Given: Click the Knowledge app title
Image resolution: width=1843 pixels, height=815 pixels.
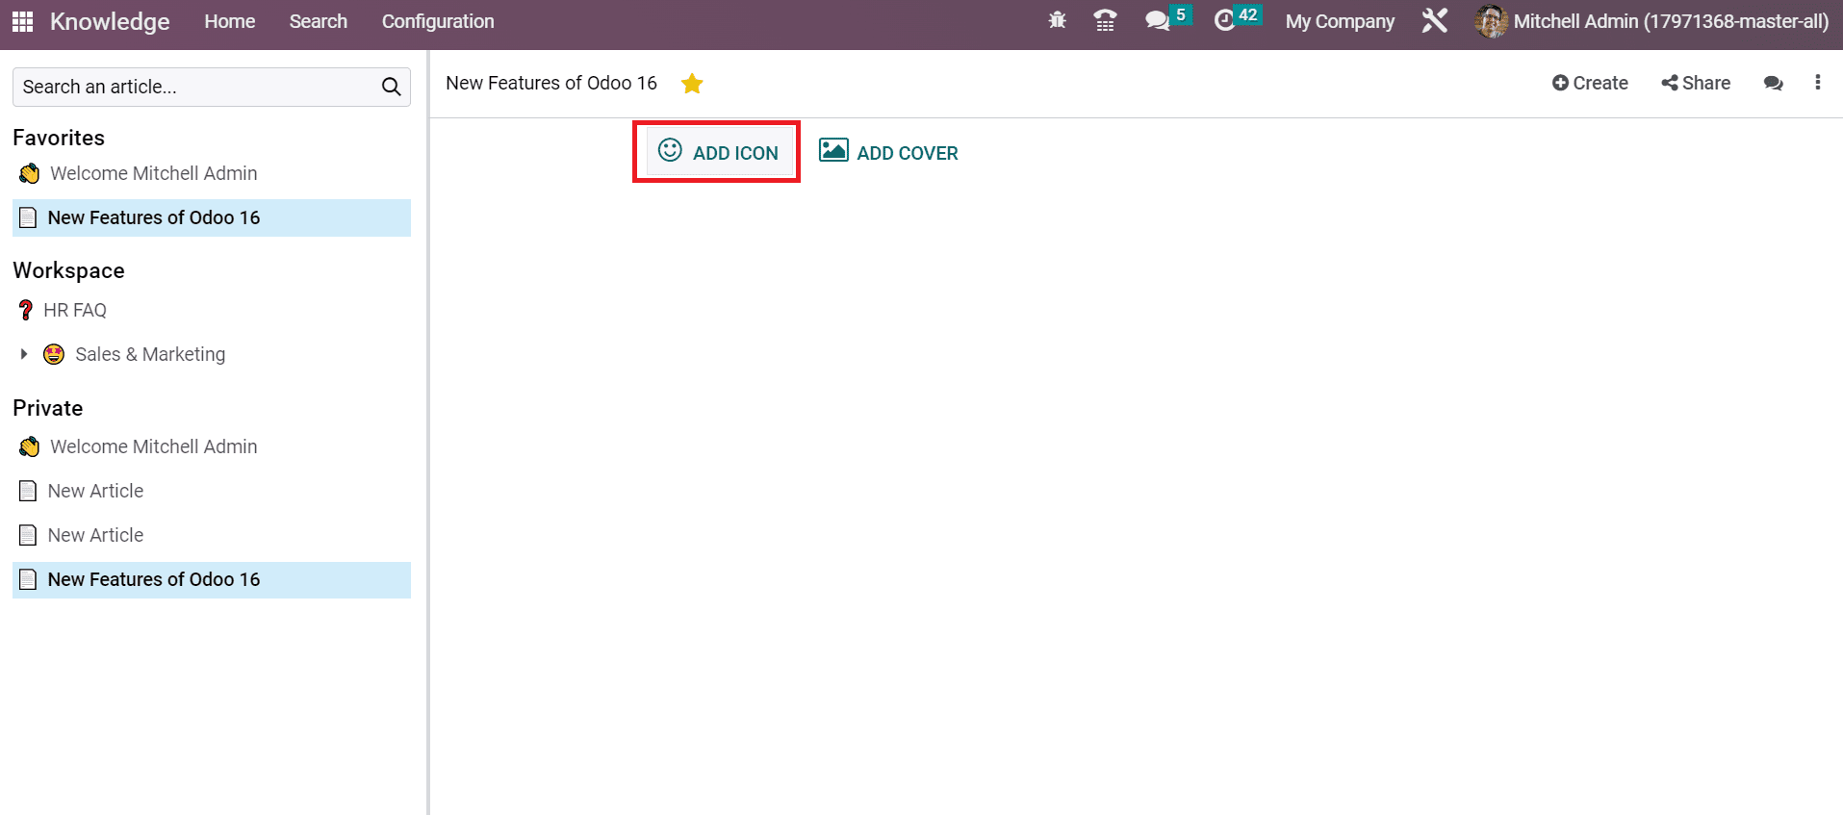Looking at the screenshot, I should 110,21.
